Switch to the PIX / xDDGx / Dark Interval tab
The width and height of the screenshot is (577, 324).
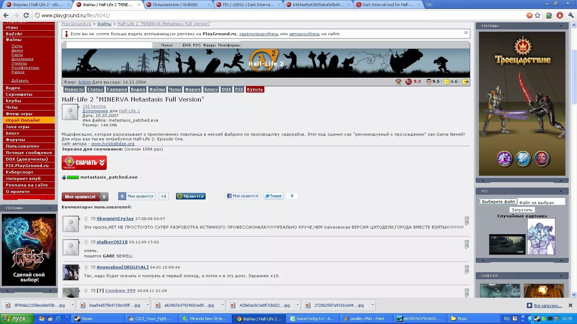248,5
